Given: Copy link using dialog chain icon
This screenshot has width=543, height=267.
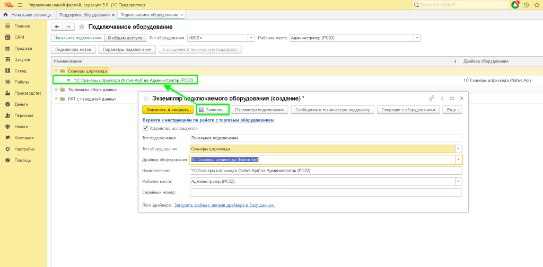Looking at the screenshot, I should 432,99.
